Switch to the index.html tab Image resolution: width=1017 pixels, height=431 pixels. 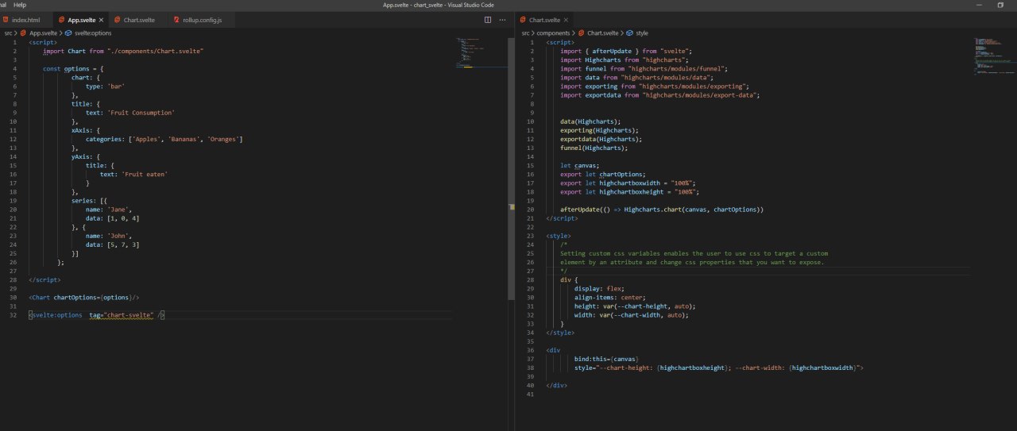(x=25, y=19)
